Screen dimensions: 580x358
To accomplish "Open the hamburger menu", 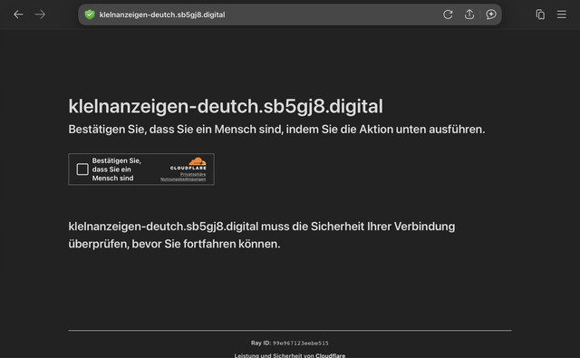I will coord(562,15).
